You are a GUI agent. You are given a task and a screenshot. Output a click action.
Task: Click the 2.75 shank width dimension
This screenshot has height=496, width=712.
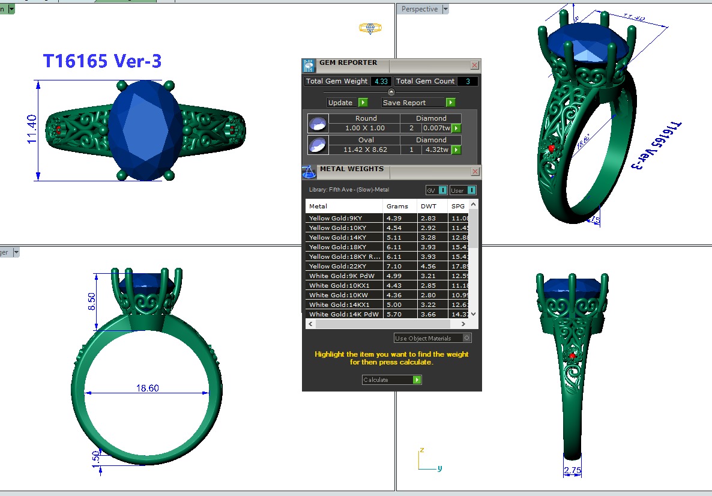click(572, 471)
